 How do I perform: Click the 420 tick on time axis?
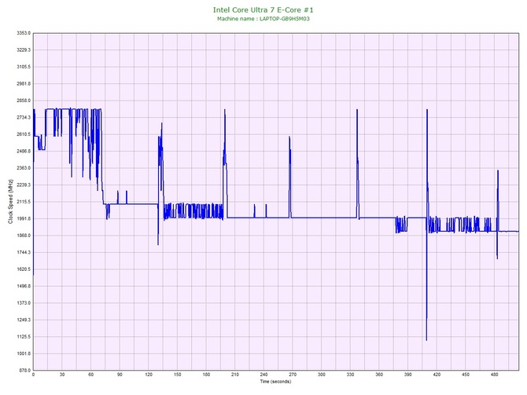[x=437, y=375]
